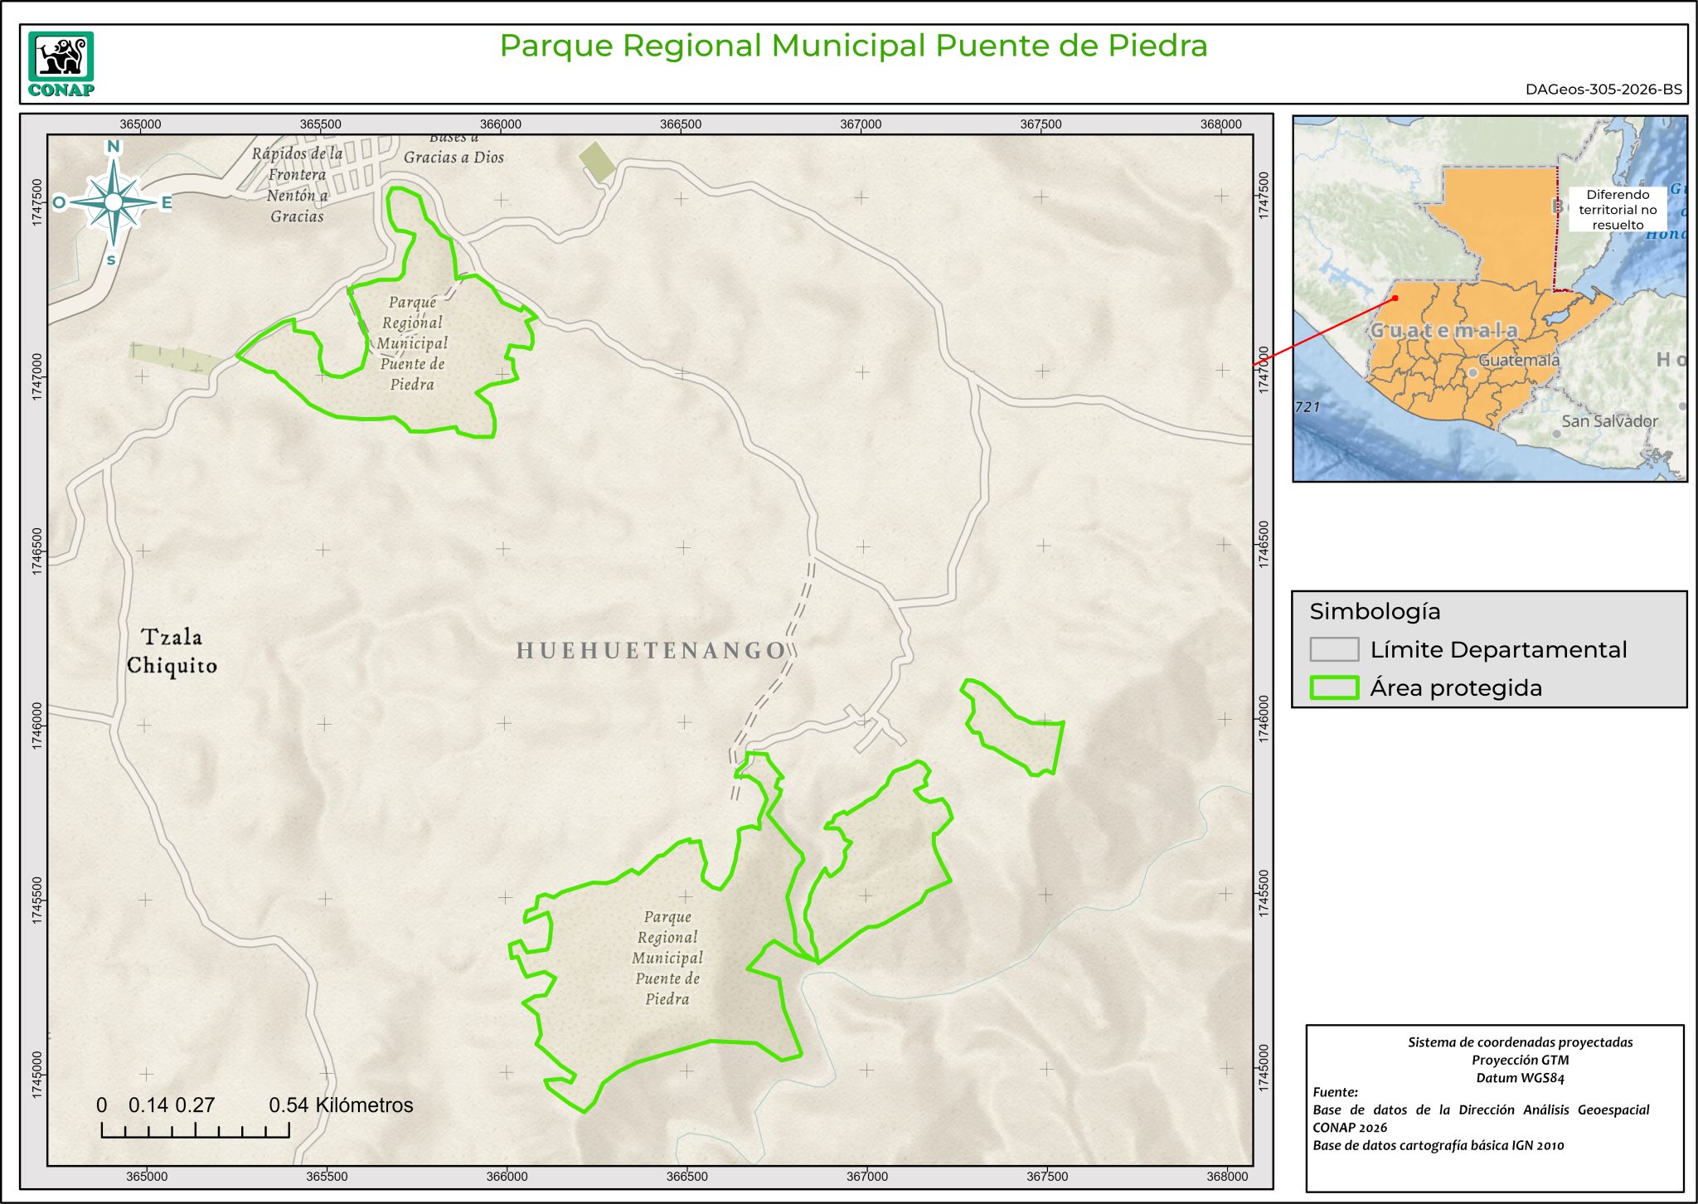
Task: Click the compass rose north arrow
Action: [114, 201]
